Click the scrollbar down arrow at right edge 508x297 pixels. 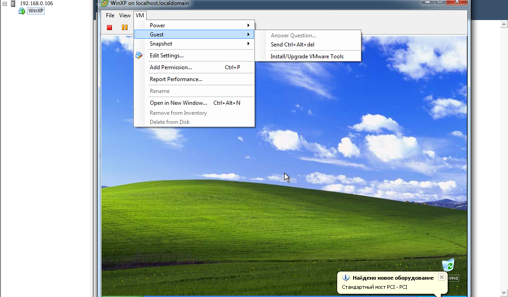point(504,293)
